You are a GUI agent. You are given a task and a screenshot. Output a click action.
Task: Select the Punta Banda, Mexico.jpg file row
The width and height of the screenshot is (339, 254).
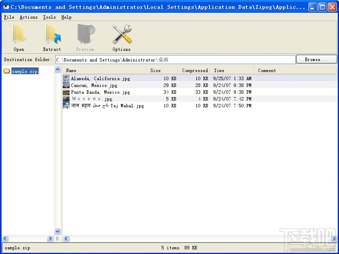(199, 92)
